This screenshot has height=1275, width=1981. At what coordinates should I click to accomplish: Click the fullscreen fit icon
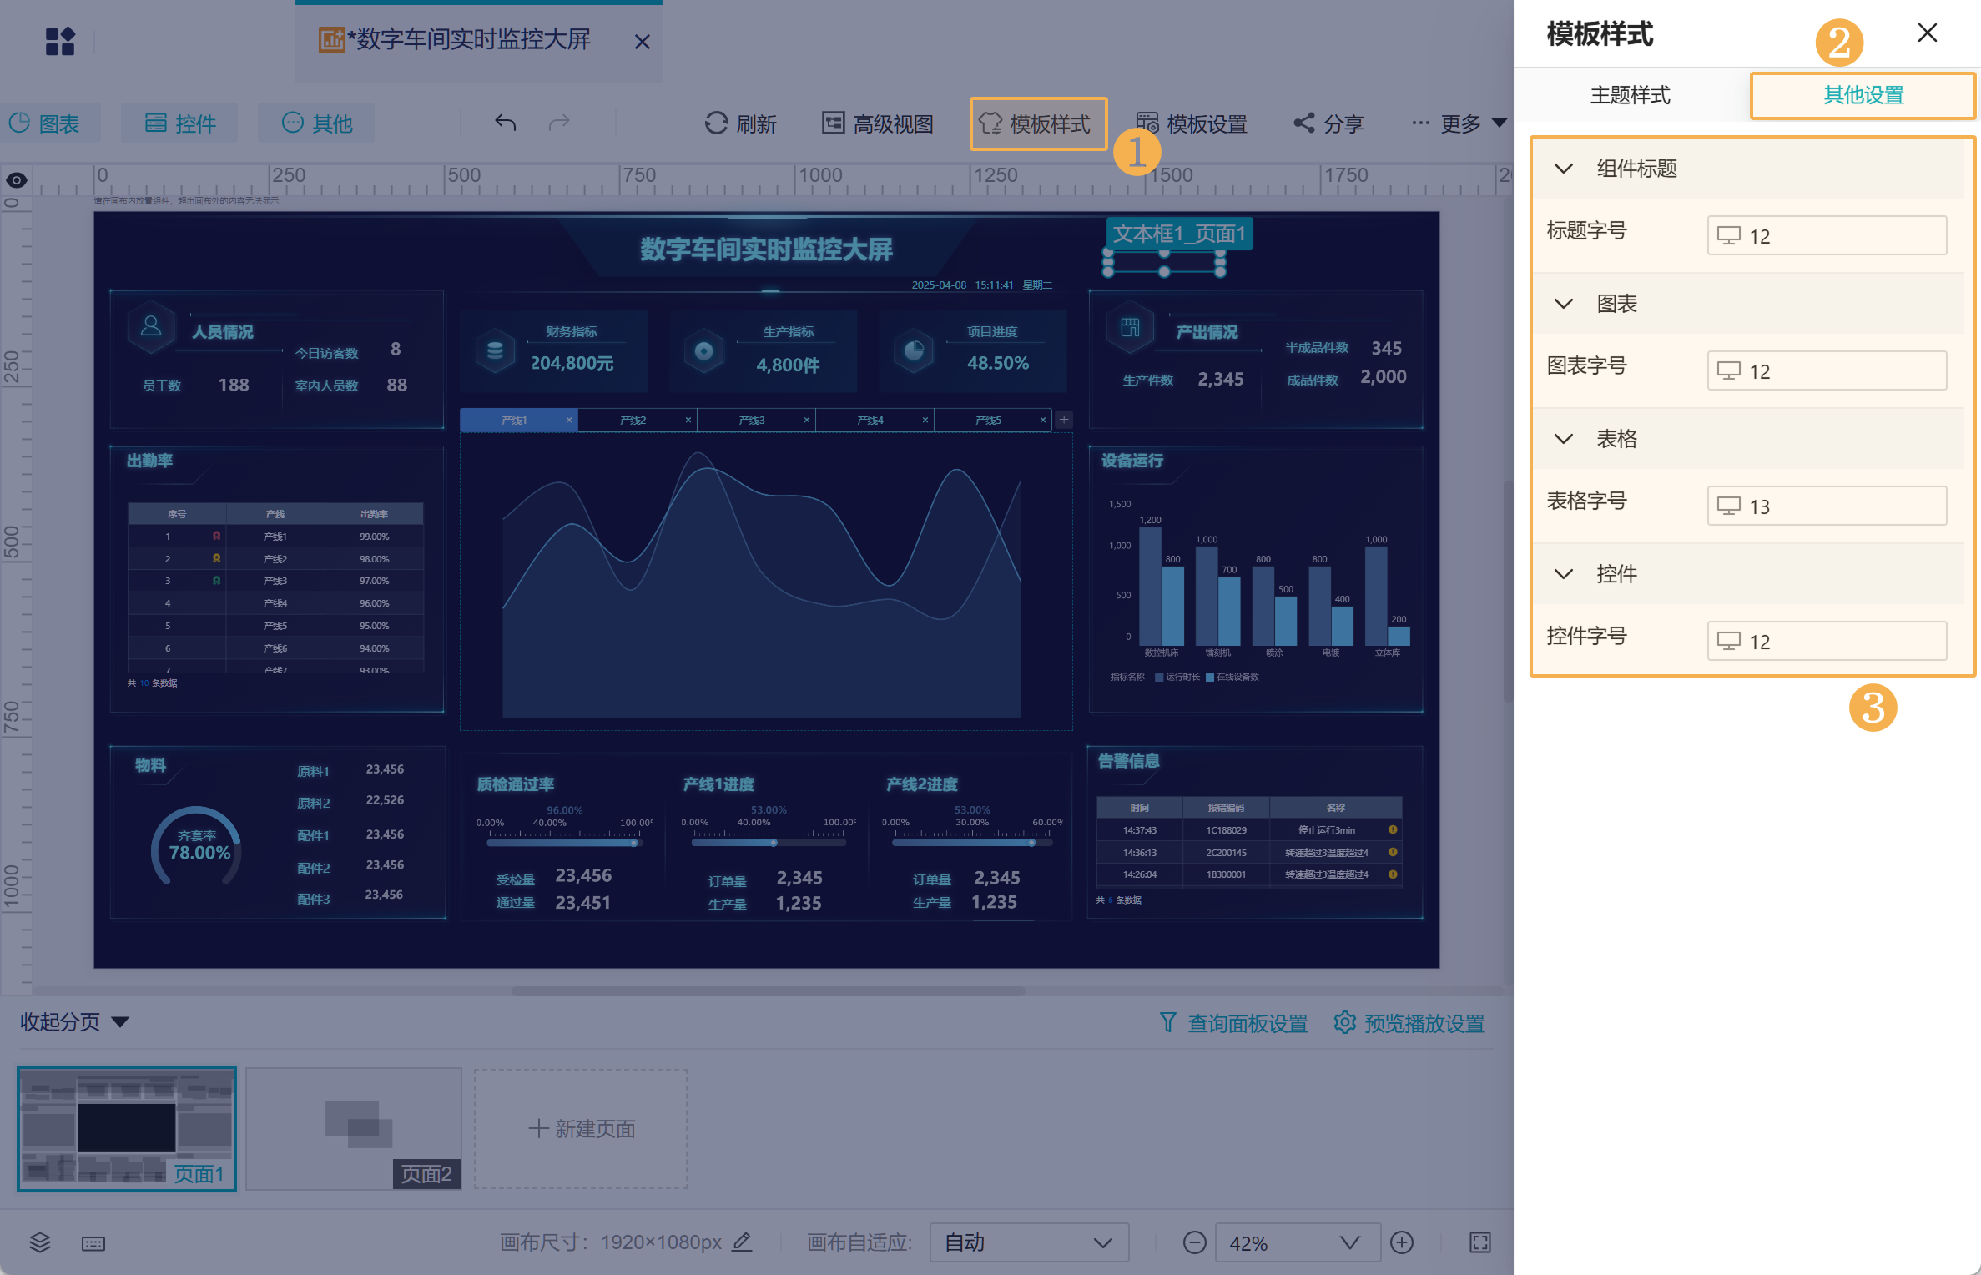click(1479, 1243)
